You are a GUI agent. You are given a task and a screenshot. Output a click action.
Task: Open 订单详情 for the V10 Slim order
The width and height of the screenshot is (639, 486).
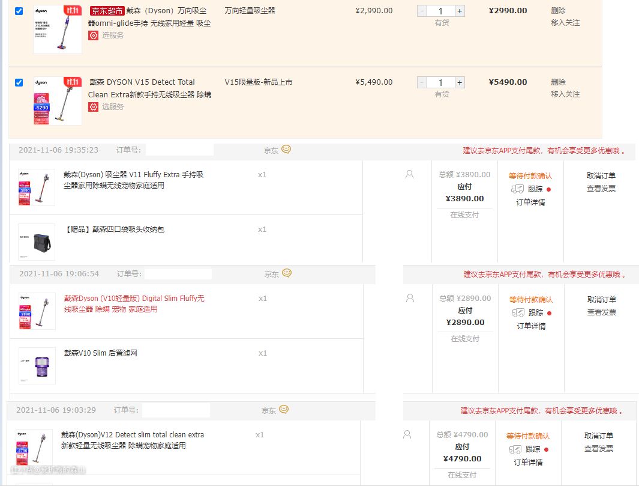tap(532, 326)
